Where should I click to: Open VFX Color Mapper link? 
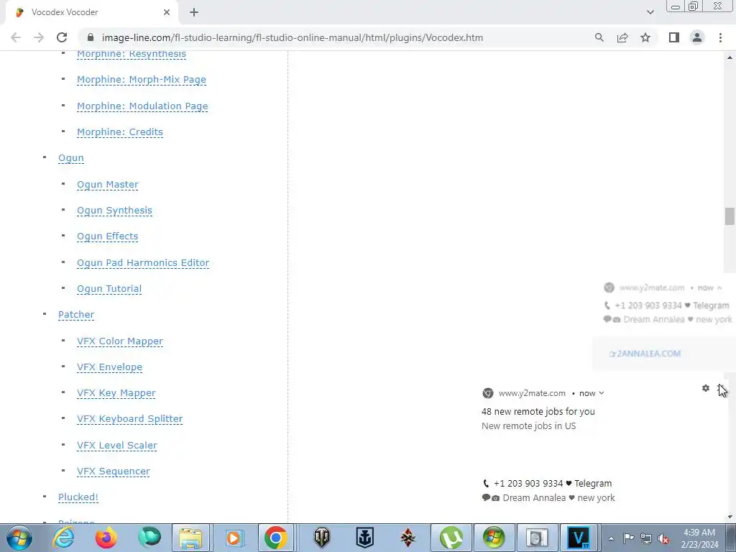point(120,341)
